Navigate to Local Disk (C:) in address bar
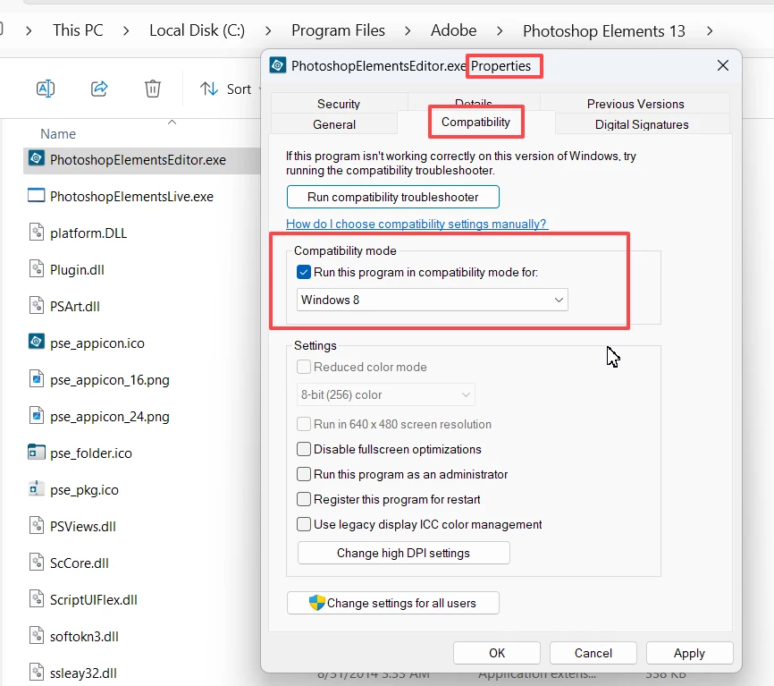774x686 pixels. (197, 30)
